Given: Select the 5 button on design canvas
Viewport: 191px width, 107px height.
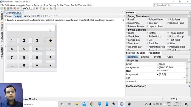Looking at the screenshot, I should point(24,49).
